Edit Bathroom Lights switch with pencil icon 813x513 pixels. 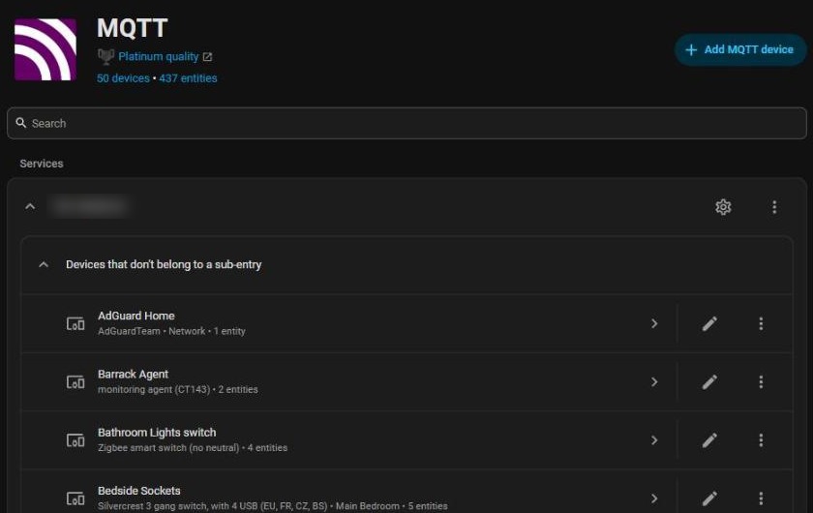(x=709, y=440)
